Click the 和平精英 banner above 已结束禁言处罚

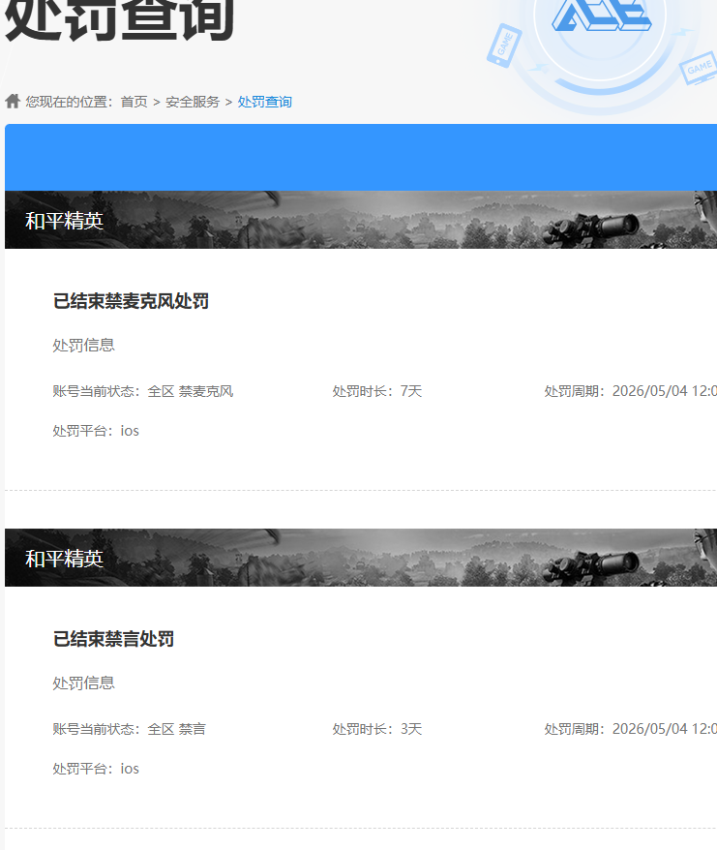pyautogui.click(x=361, y=558)
